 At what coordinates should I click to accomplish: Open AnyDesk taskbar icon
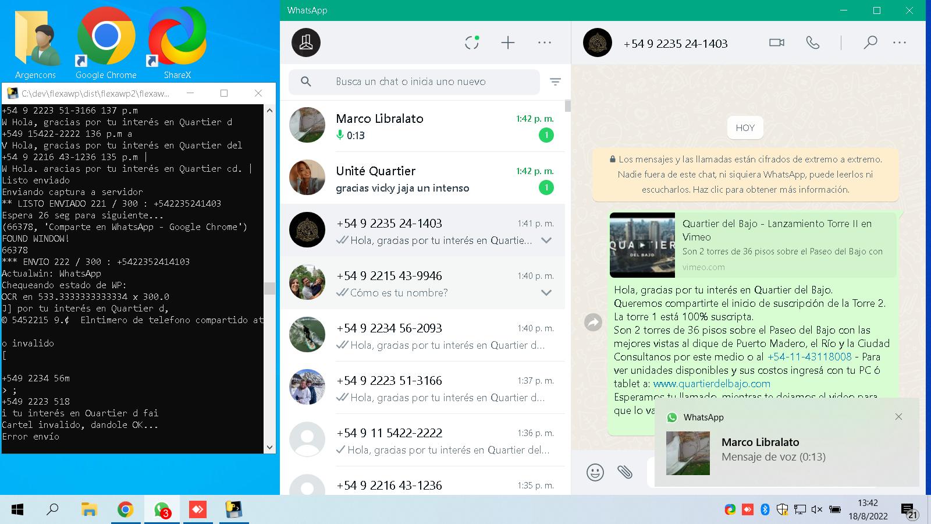(198, 510)
